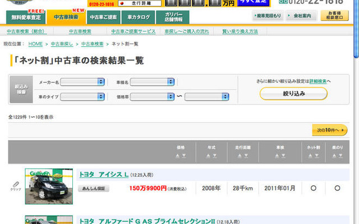Open the メーカー名 dropdown

[x=82, y=82]
